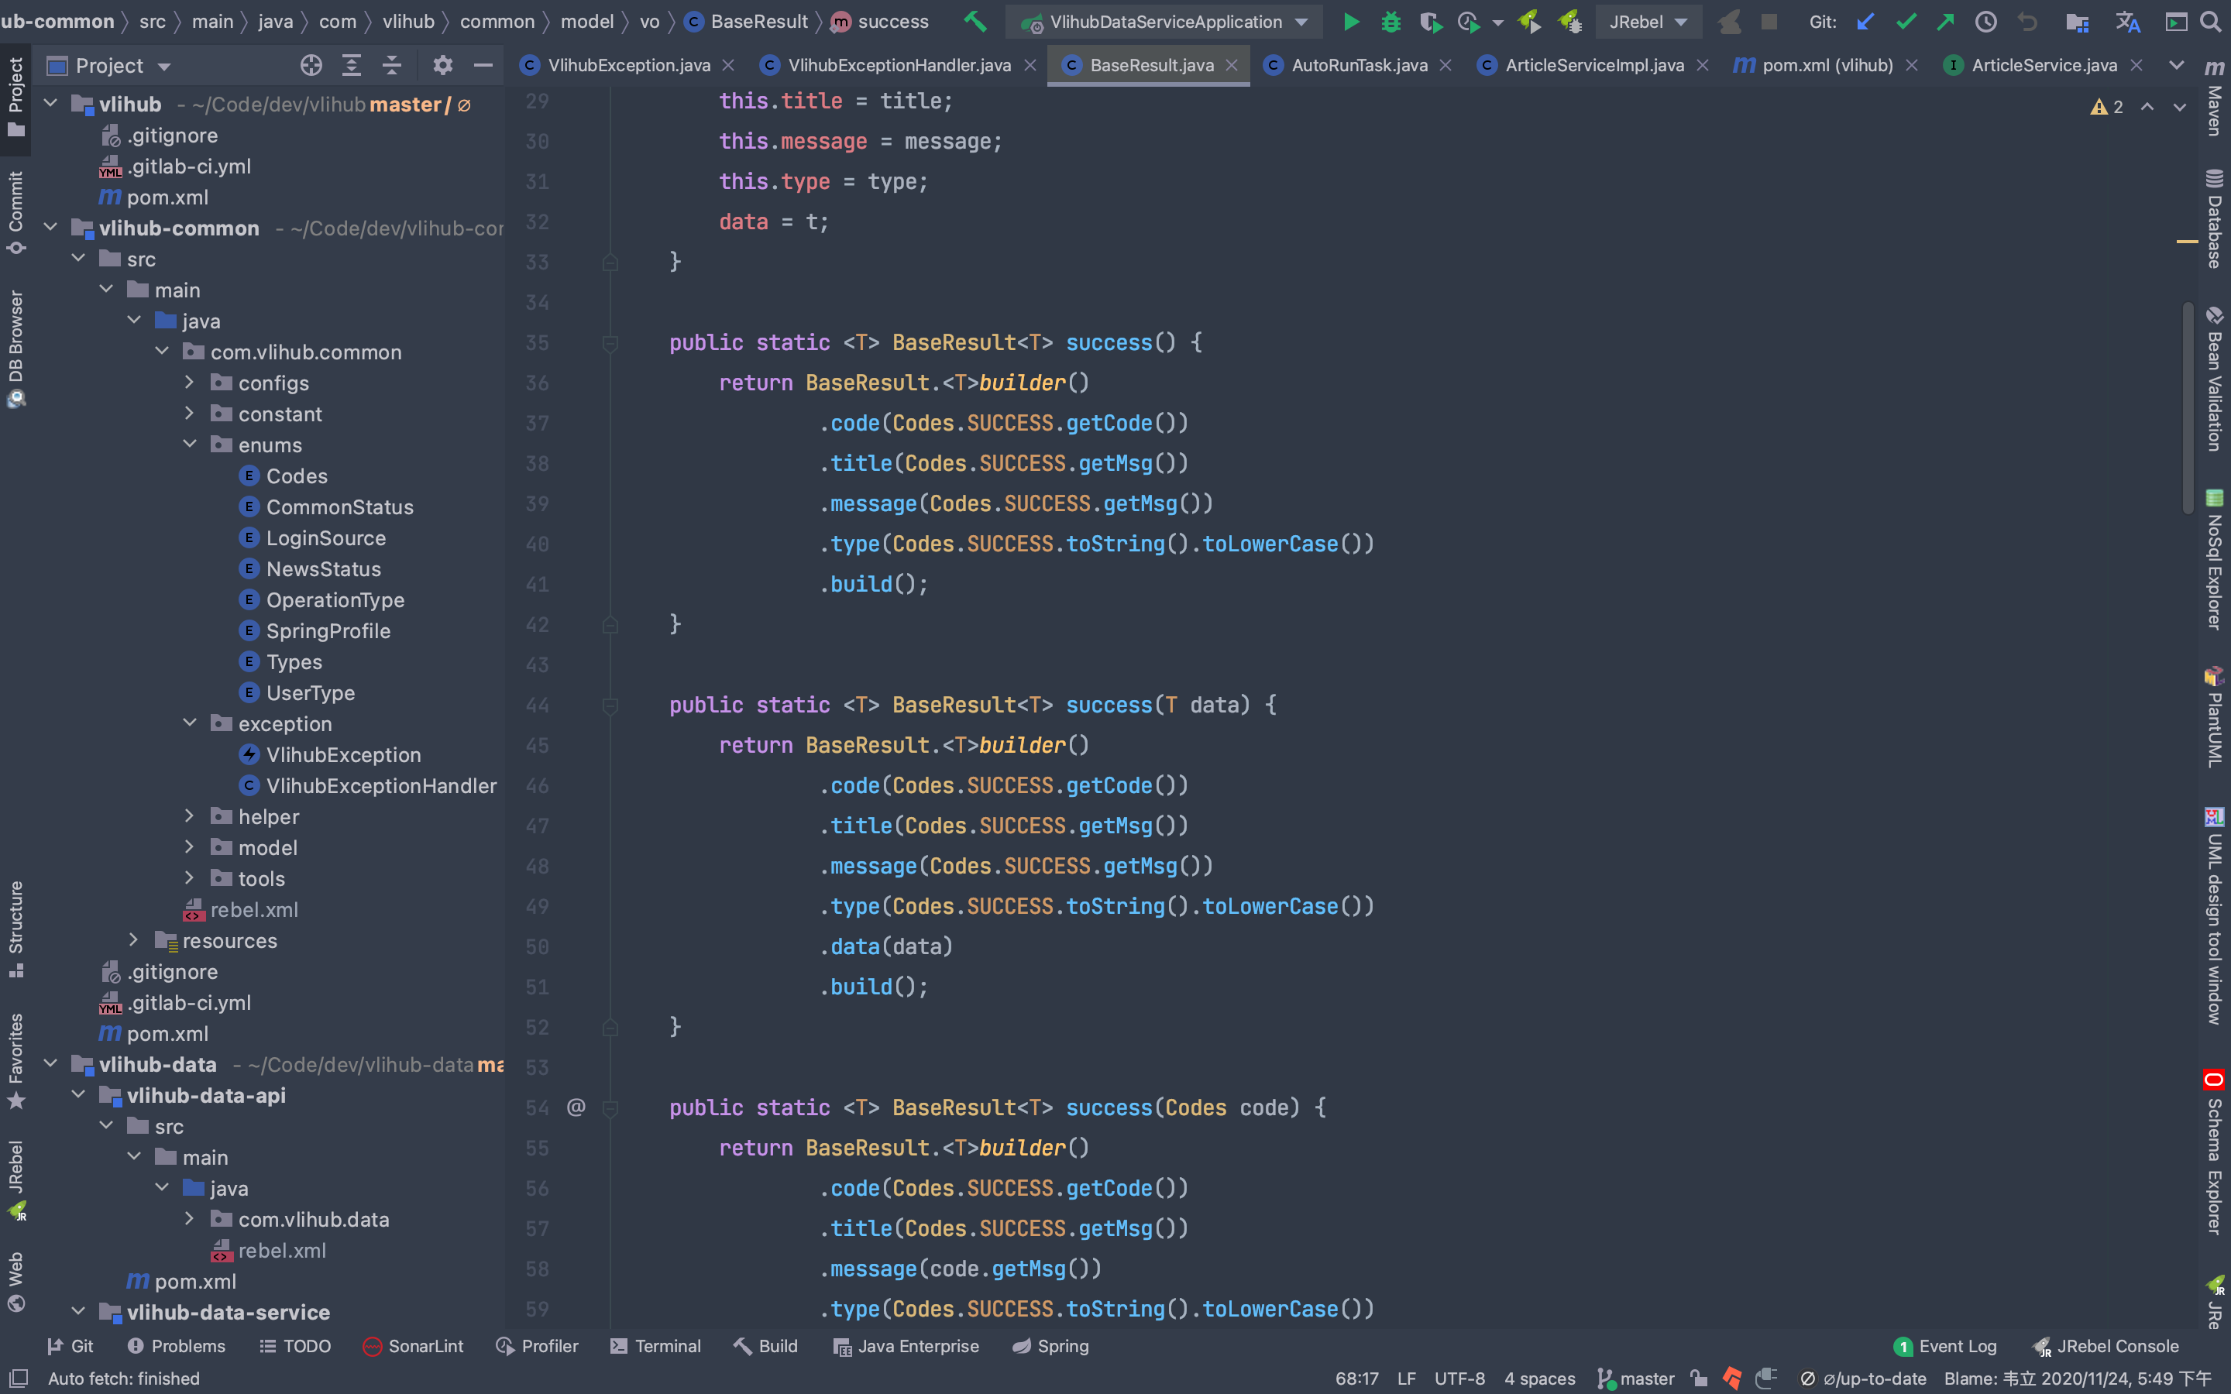Viewport: 2231px width, 1394px height.
Task: Open the Terminal tool tab
Action: pyautogui.click(x=655, y=1346)
